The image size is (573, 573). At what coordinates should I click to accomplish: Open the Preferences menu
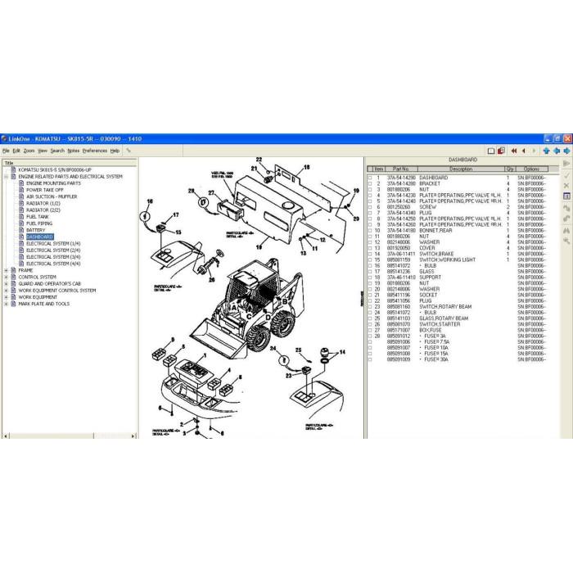95,151
